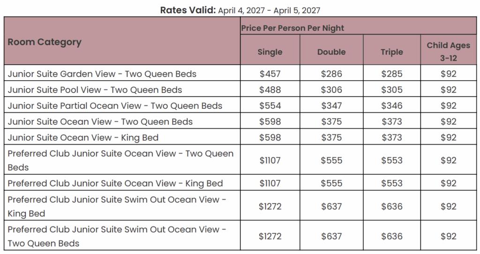Select Junior Suite Garden View row label
Image resolution: width=480 pixels, height=254 pixels.
[x=102, y=74]
